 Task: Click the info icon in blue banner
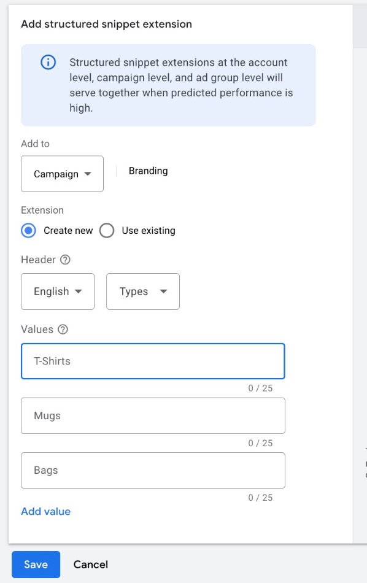click(x=48, y=62)
